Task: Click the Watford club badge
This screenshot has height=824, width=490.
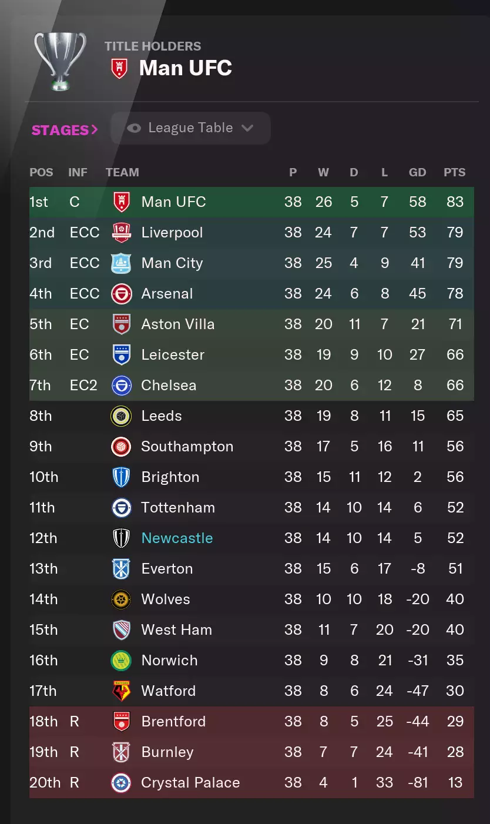Action: click(121, 691)
